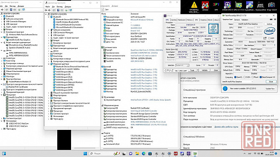Open File Explorer from taskbar
The height and width of the screenshot is (157, 280).
pos(137,153)
